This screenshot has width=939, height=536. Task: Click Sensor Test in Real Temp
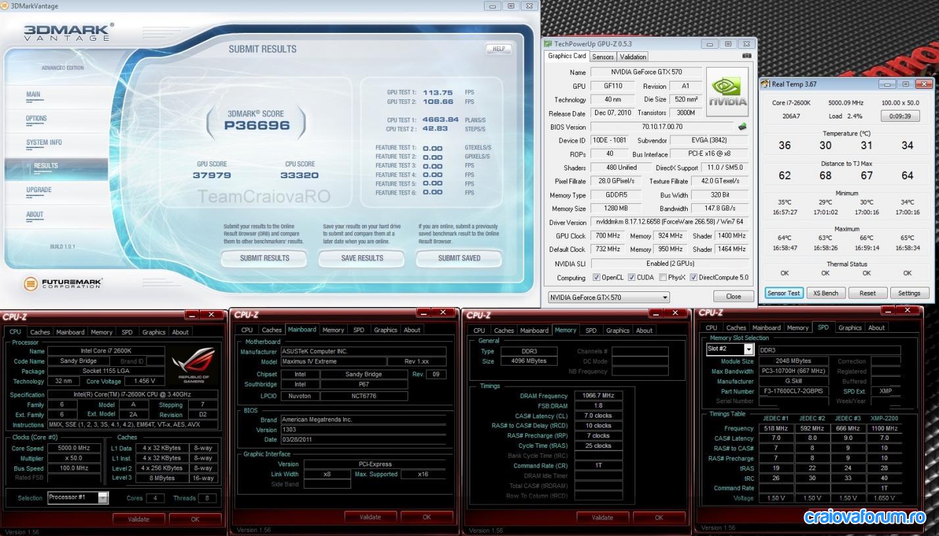(784, 293)
